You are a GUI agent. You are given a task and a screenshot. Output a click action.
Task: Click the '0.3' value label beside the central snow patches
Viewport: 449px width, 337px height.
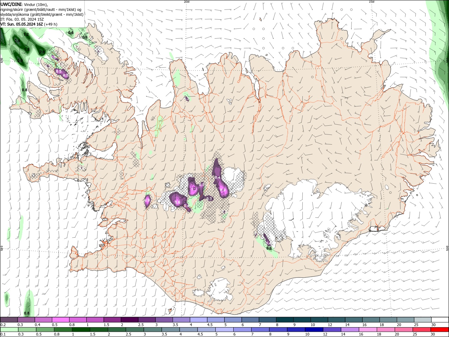(209, 199)
